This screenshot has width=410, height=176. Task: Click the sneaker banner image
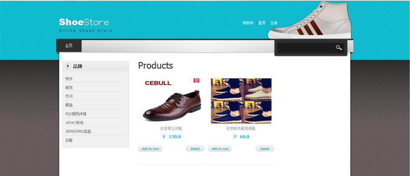click(309, 20)
